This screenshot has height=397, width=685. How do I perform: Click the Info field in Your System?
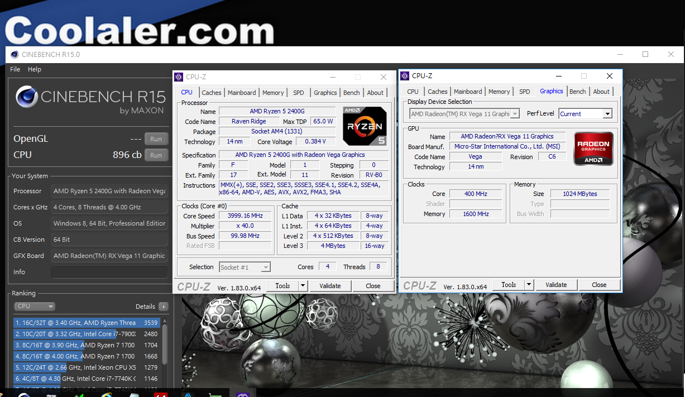[109, 272]
